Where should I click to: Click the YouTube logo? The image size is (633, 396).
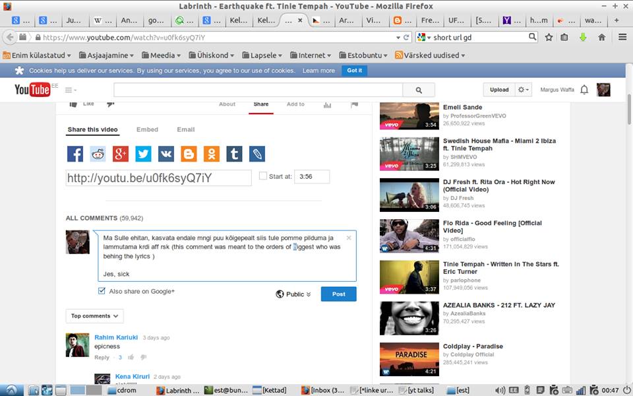click(x=32, y=90)
